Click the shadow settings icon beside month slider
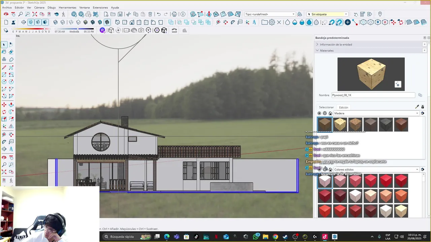The image size is (431, 242). tap(6, 30)
